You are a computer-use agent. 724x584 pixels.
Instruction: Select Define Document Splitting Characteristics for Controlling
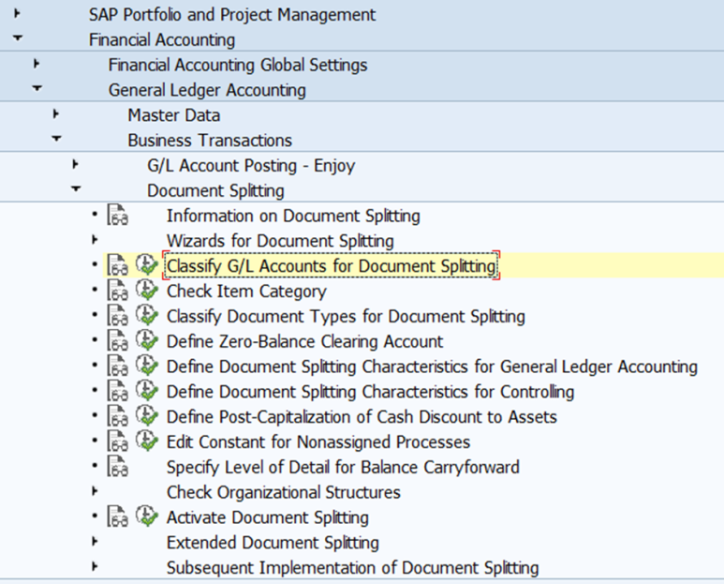pyautogui.click(x=370, y=392)
